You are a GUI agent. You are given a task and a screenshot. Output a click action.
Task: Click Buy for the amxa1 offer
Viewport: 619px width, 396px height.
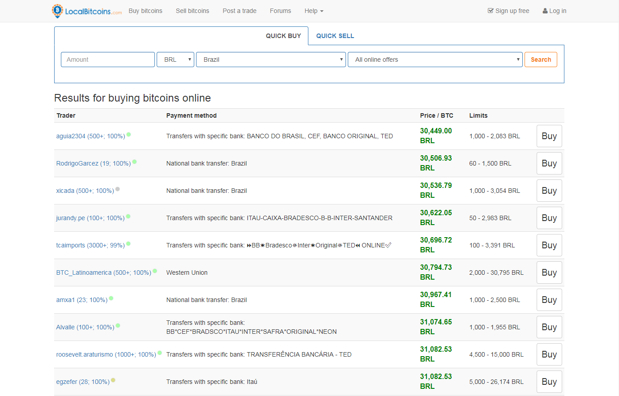point(549,300)
